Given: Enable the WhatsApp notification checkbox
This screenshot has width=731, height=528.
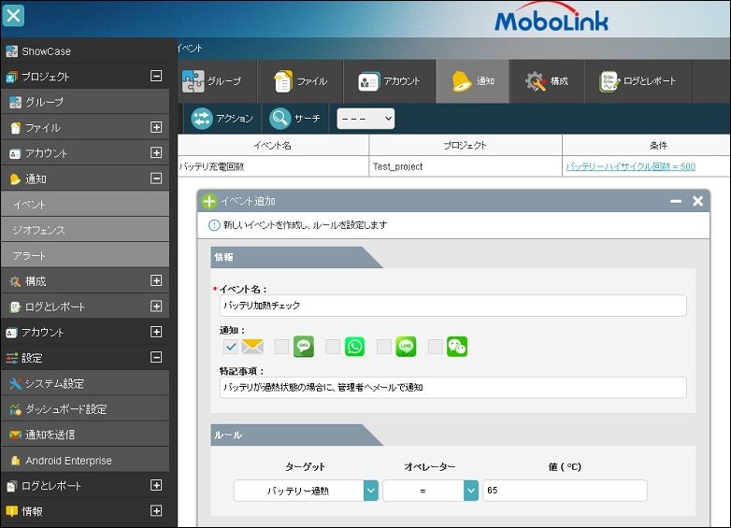Looking at the screenshot, I should click(332, 347).
